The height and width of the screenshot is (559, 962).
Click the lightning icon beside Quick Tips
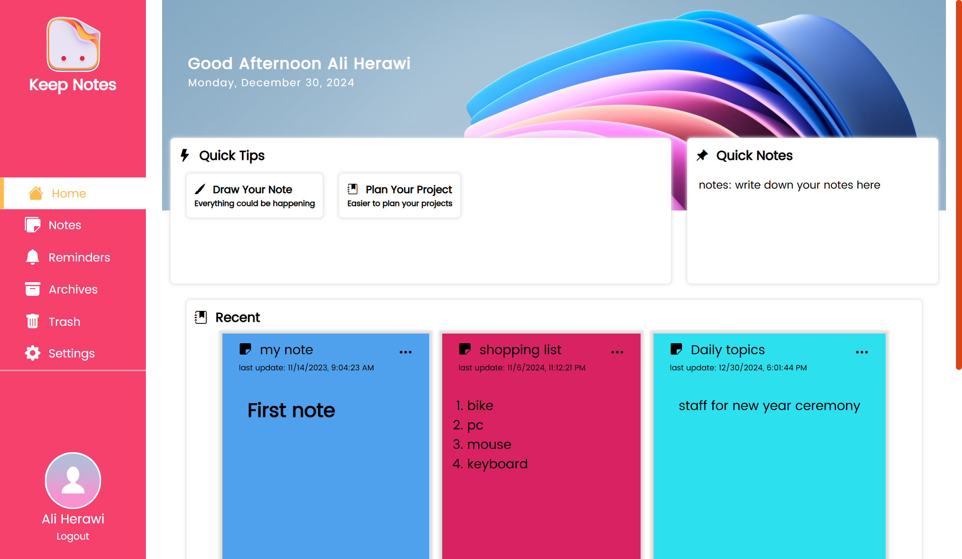click(x=185, y=155)
